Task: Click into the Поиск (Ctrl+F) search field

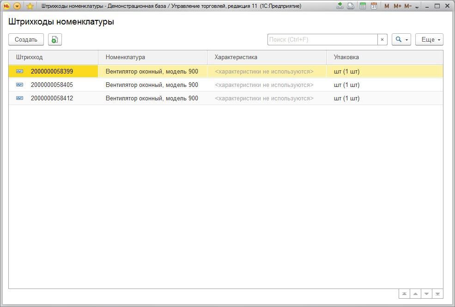Action: coord(322,40)
